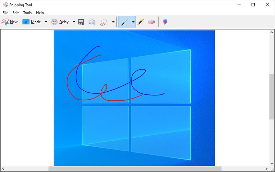The height and width of the screenshot is (172, 275).
Task: Open the Edit menu
Action: 15,13
